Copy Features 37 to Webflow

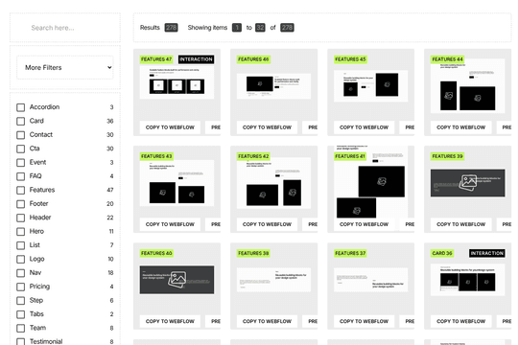(365, 321)
